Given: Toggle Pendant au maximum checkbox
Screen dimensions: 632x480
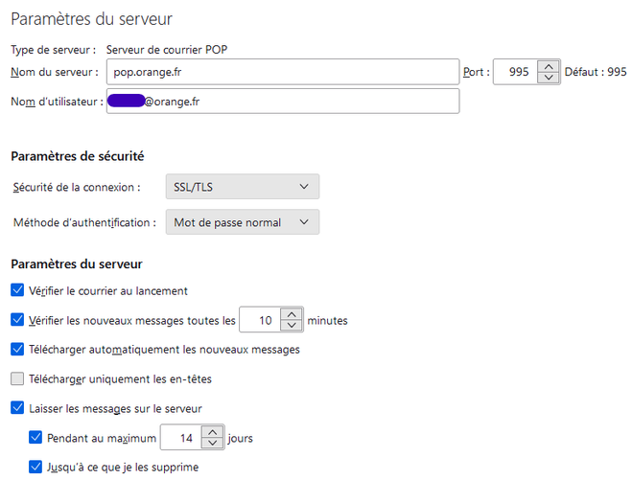Looking at the screenshot, I should [x=36, y=438].
